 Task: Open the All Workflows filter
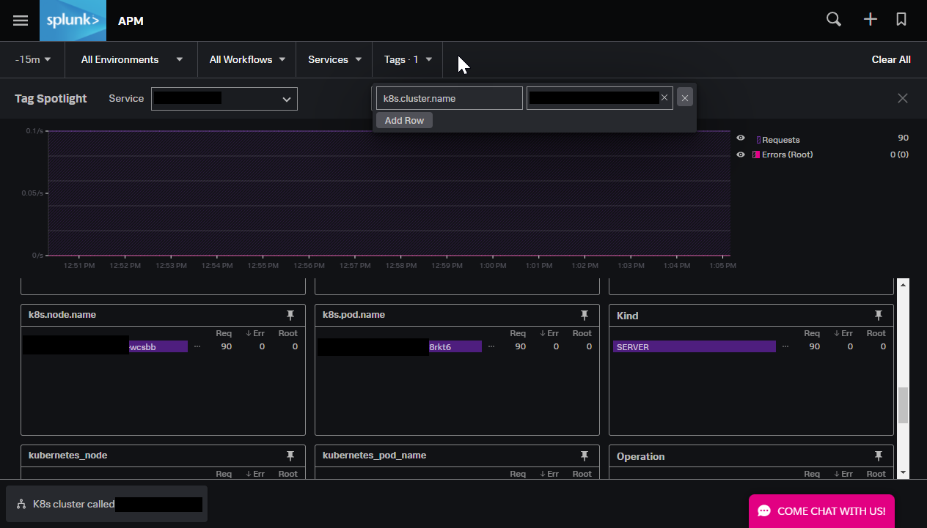tap(246, 59)
